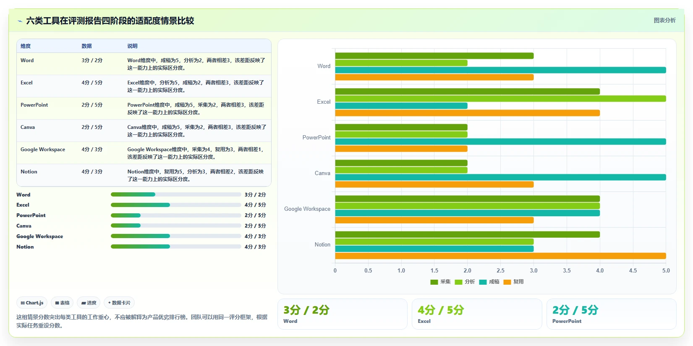This screenshot has height=346, width=693.
Task: Click the Google Workspace cell in the table
Action: point(43,149)
